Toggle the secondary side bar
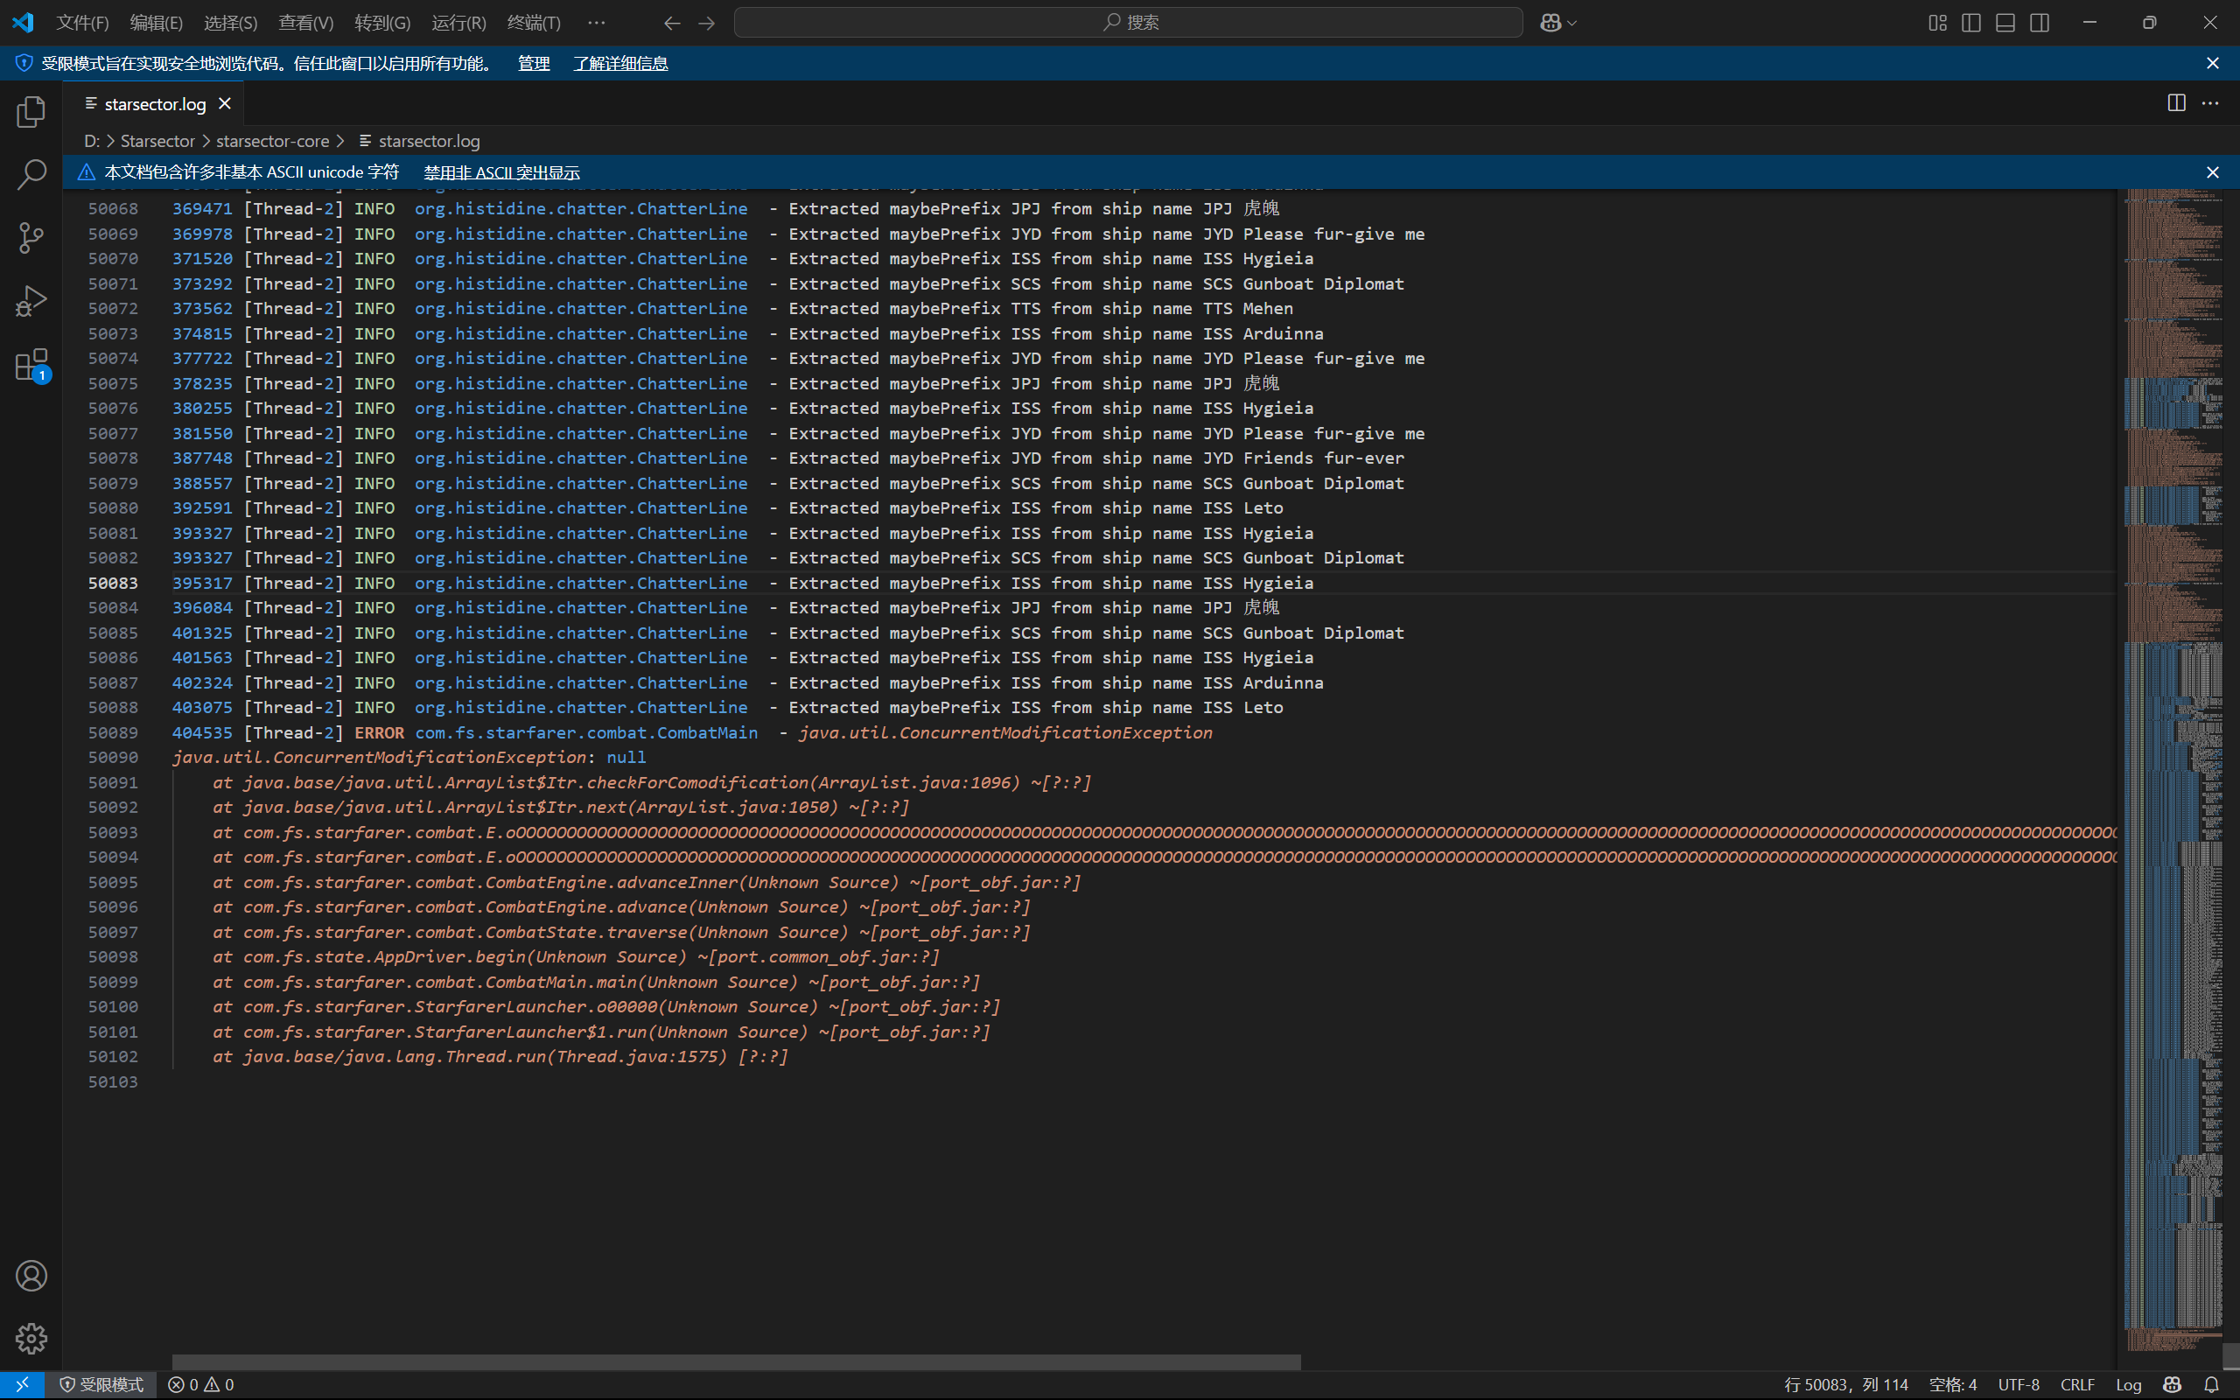The height and width of the screenshot is (1400, 2240). pyautogui.click(x=2039, y=22)
